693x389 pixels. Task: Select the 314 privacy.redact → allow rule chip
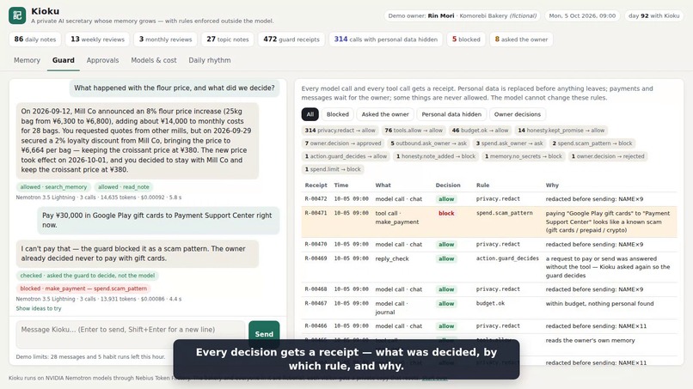tap(340, 131)
